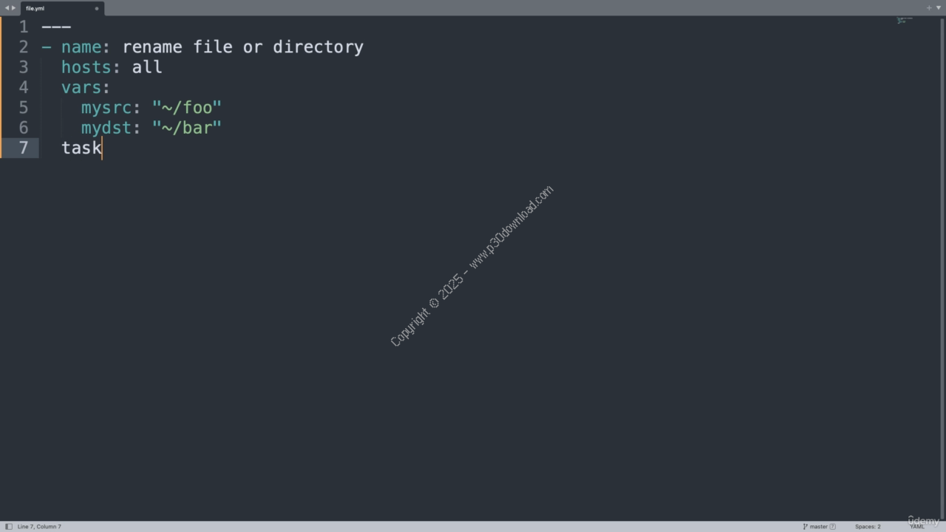Screen dimensions: 946x532
Task: Click the next tab arrow
Action: click(13, 8)
